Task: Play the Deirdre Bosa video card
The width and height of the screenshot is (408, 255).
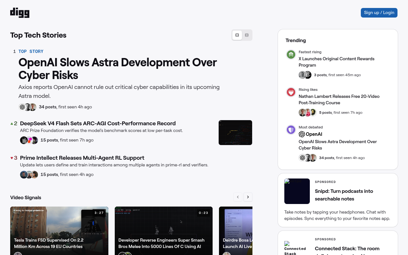Action: point(236,231)
